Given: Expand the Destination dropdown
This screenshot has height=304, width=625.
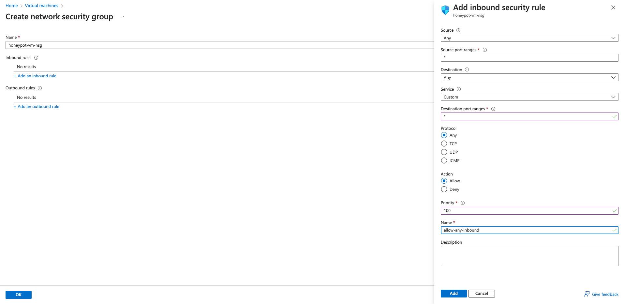Looking at the screenshot, I should point(529,78).
